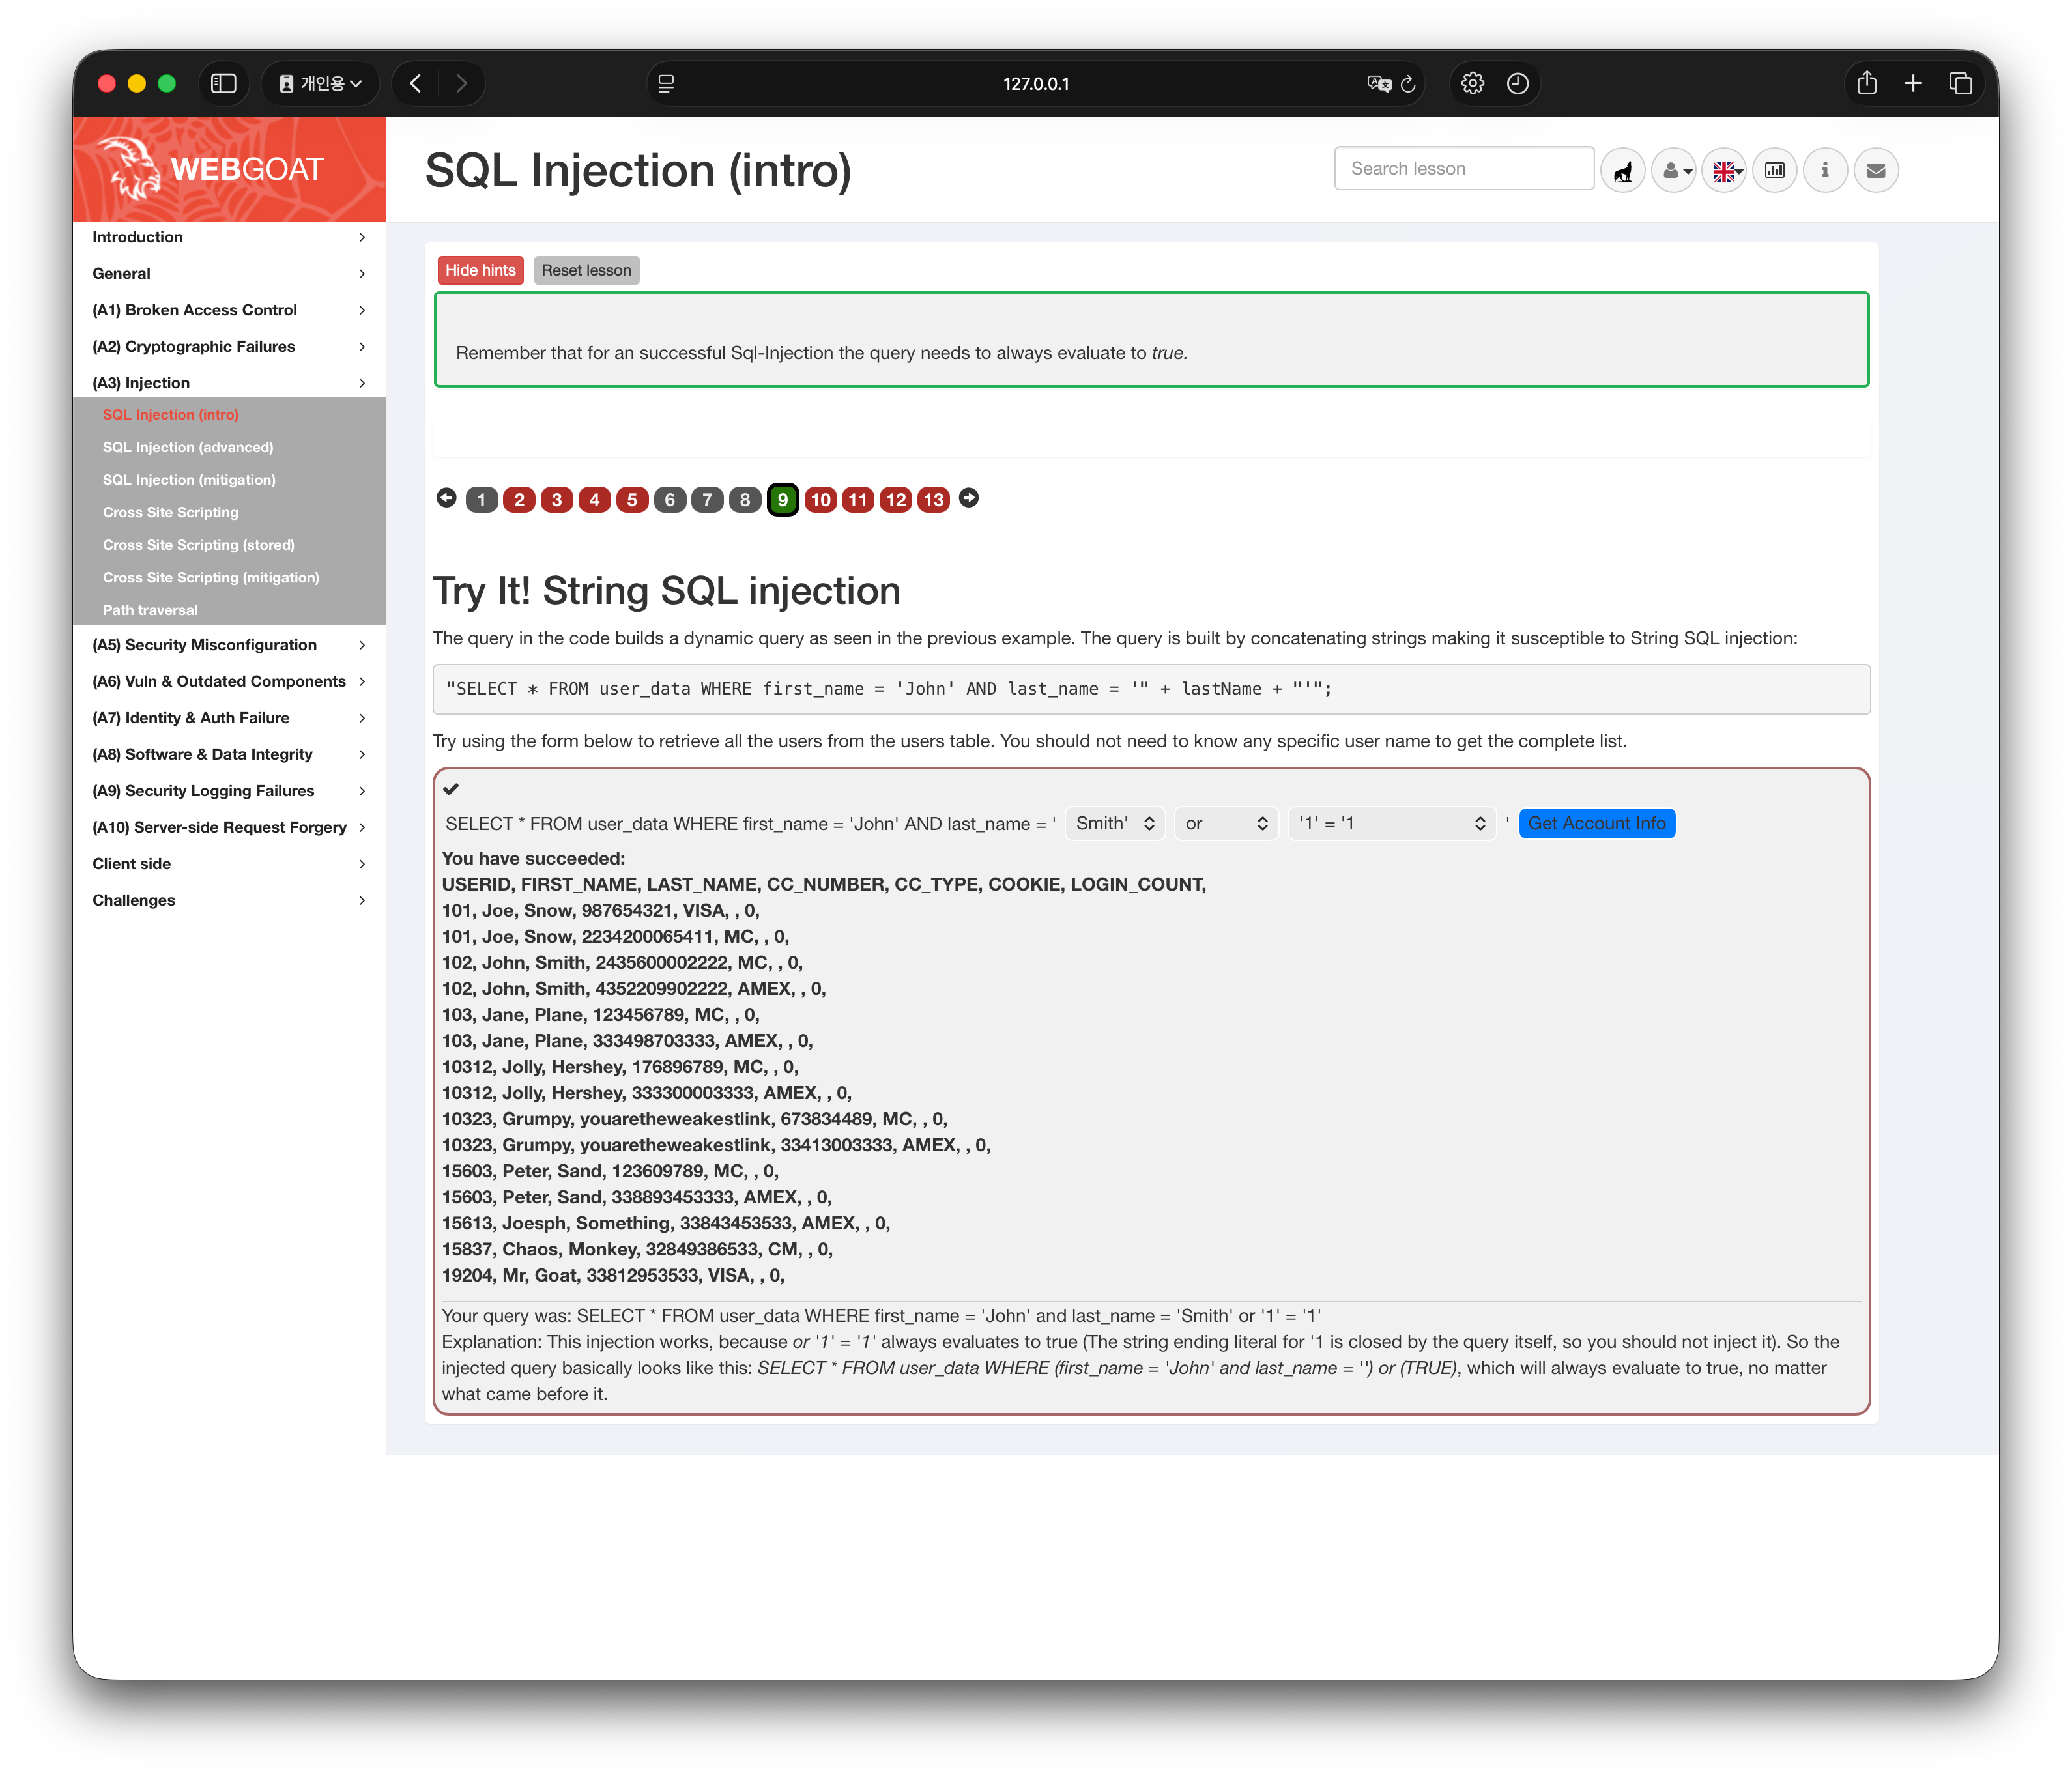Viewport: 2072px width, 1776px height.
Task: Go to lesson page 13
Action: tap(933, 499)
